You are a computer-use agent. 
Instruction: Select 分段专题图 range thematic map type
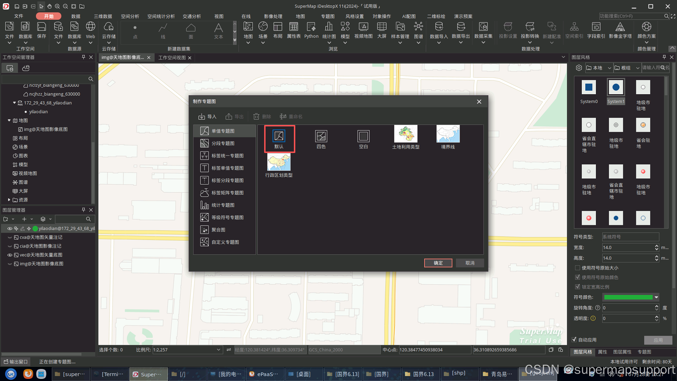[224, 143]
